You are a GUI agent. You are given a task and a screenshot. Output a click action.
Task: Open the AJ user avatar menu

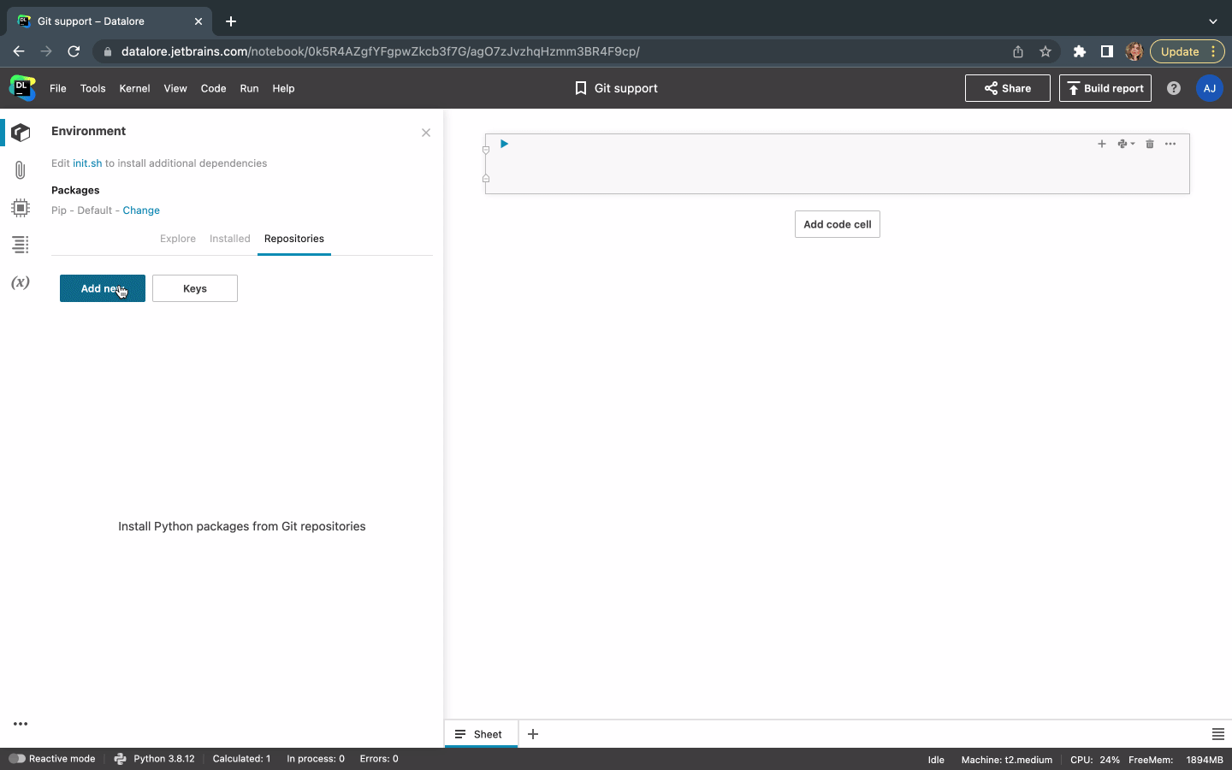tap(1210, 88)
